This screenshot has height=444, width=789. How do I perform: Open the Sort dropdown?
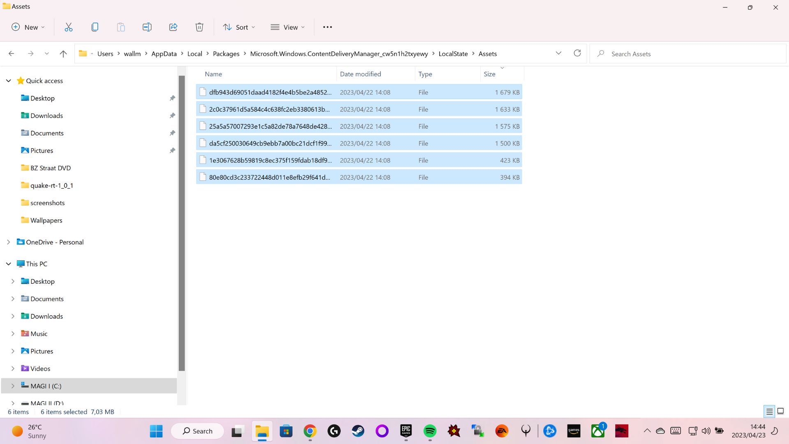tap(239, 27)
